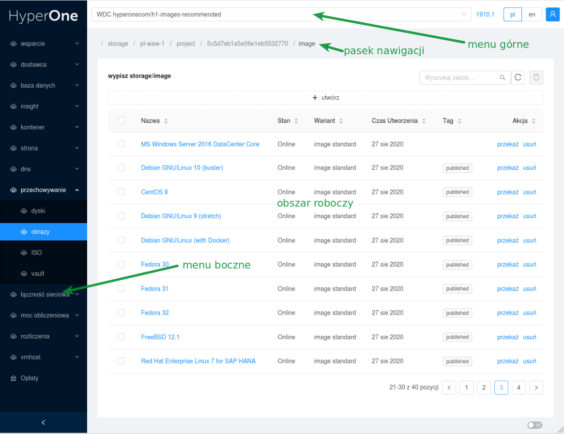Open the user profile icon in top bar

(552, 15)
